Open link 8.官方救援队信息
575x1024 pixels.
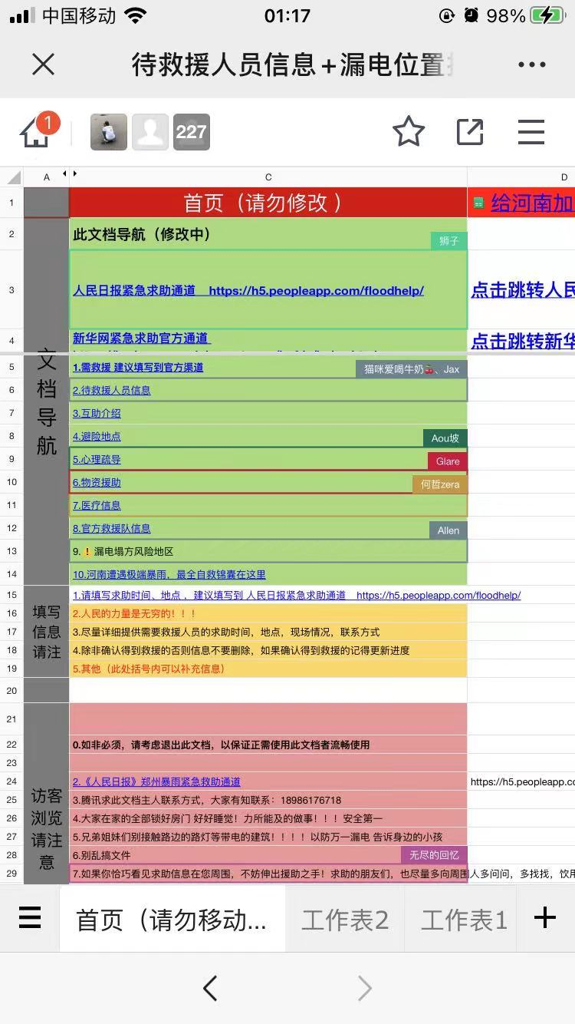(x=112, y=528)
